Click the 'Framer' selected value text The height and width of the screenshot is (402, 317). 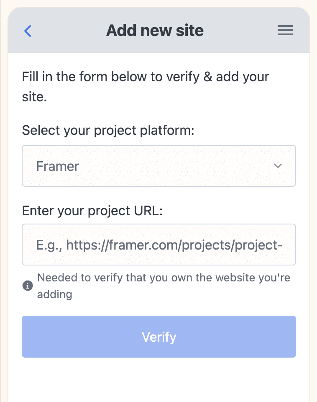coord(58,166)
